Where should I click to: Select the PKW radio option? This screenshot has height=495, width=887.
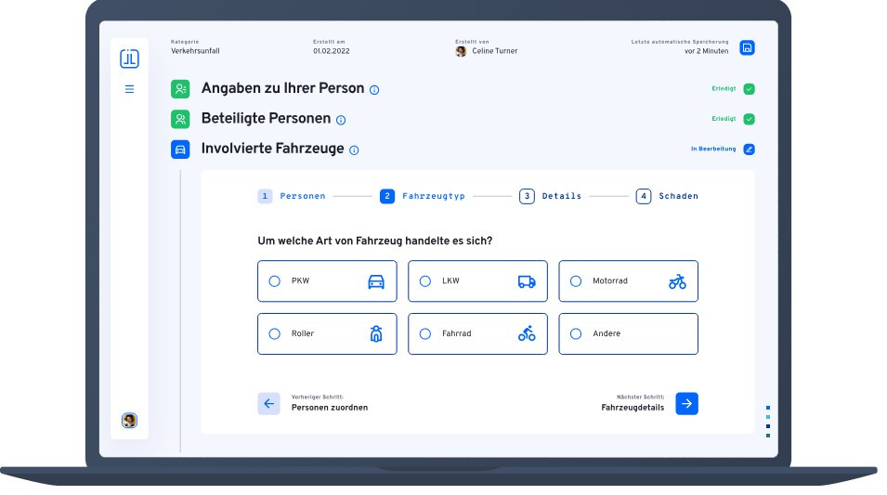point(274,281)
